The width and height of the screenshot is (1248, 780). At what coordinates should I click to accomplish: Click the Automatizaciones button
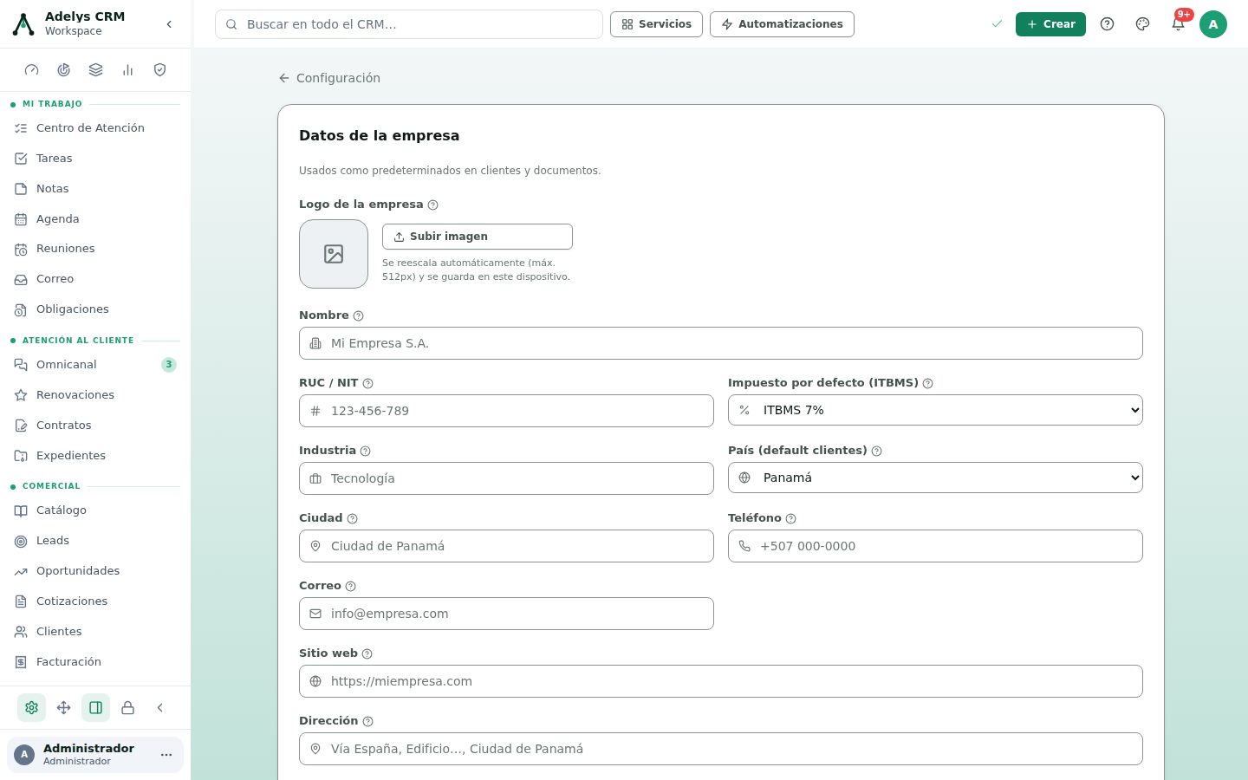click(782, 24)
